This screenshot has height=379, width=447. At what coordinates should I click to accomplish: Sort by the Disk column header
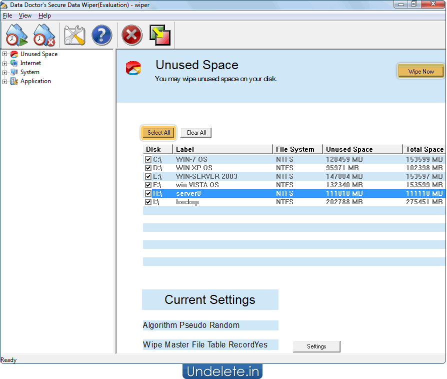click(158, 149)
